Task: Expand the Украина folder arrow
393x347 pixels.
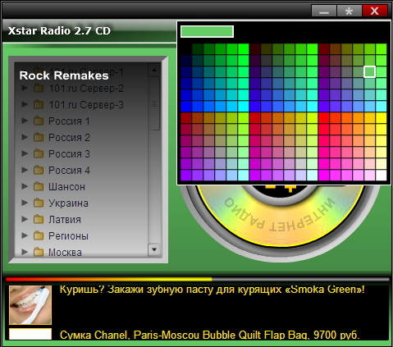Action: click(x=25, y=203)
